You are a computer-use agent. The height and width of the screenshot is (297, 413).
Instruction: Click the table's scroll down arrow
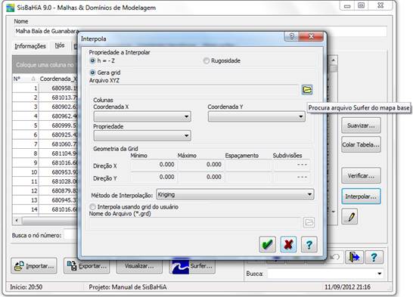point(333,212)
